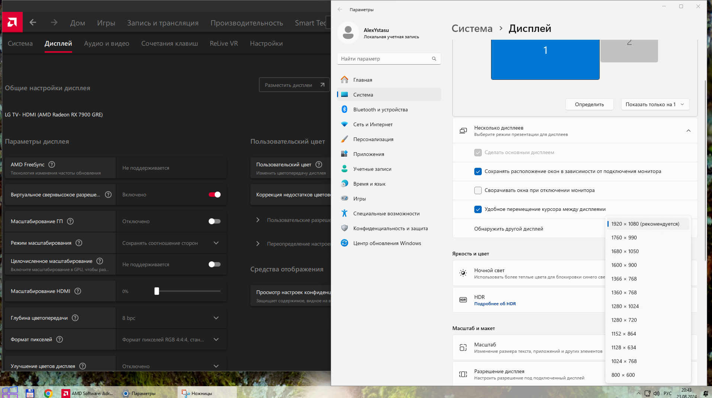Screen dimensions: 712x398
Task: Expand Переопределение настроек section
Action: pos(258,244)
